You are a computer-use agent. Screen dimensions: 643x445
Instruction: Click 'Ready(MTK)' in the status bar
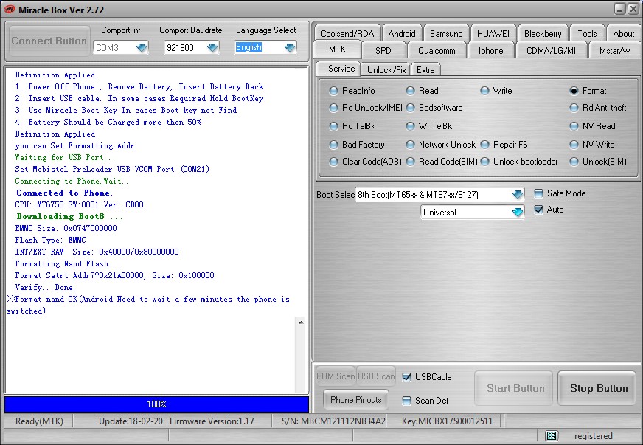click(39, 421)
